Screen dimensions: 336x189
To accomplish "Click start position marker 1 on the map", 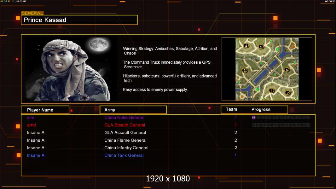I will (271, 90).
